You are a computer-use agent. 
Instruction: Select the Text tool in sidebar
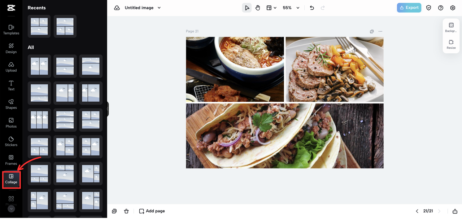pyautogui.click(x=11, y=85)
